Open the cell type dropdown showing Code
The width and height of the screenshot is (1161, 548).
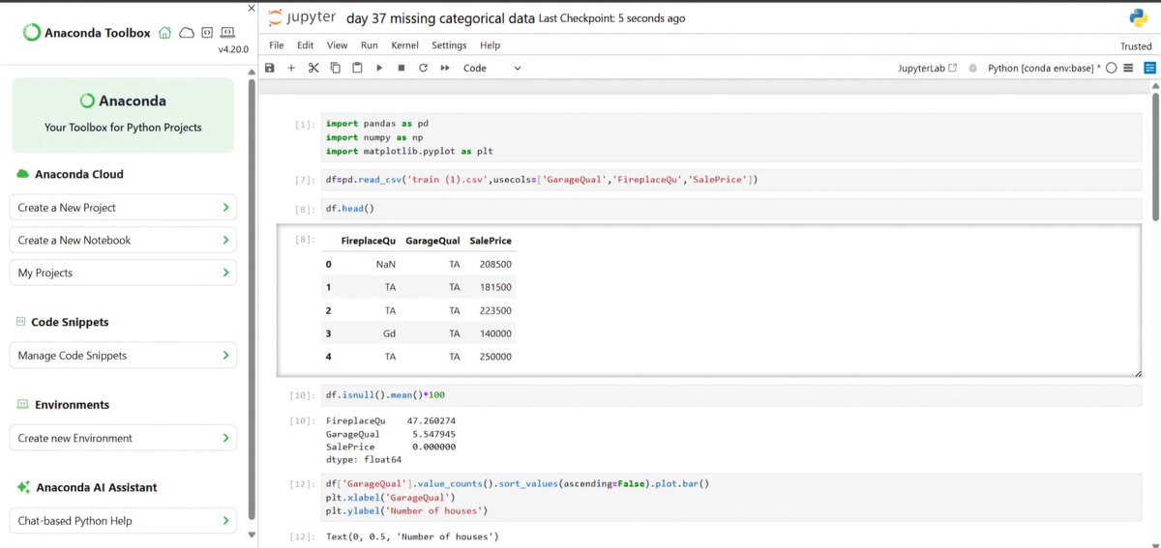click(x=491, y=68)
